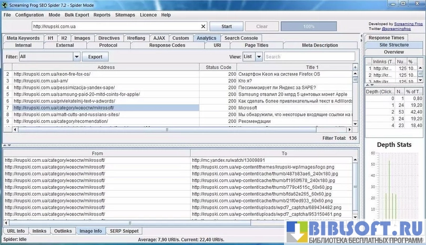Click the collapse arrows above the From column

6,145
